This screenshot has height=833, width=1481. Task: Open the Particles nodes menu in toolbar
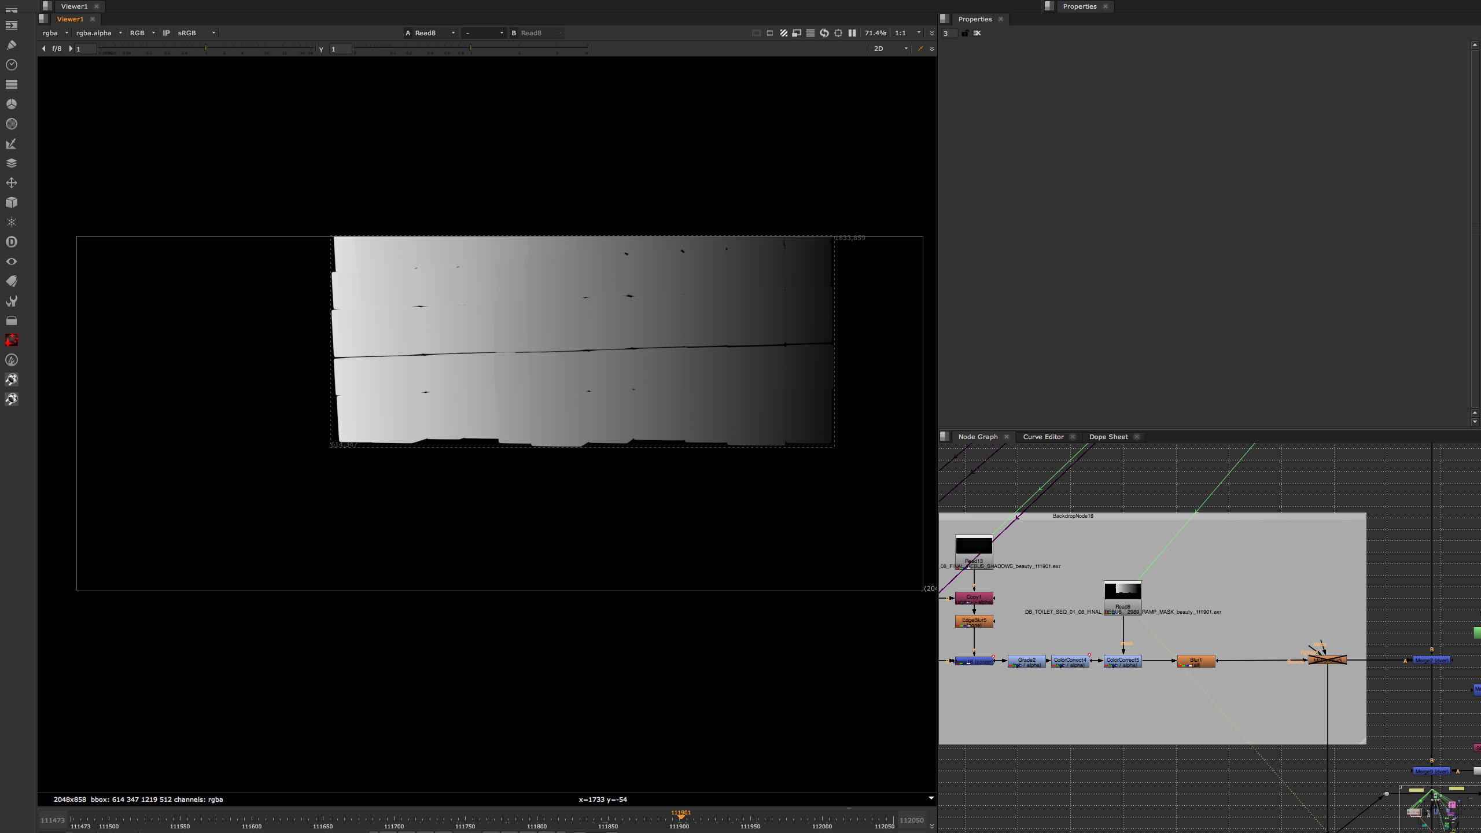(11, 222)
